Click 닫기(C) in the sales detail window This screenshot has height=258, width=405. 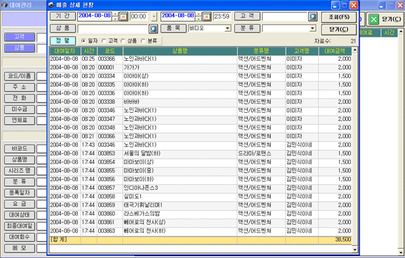339,30
